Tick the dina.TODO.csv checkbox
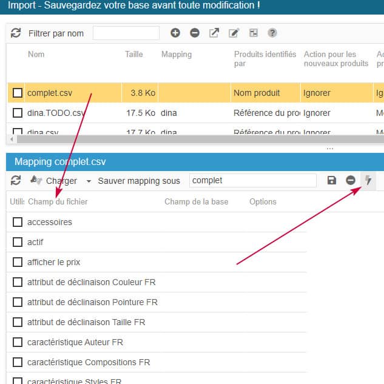This screenshot has height=384, width=384. point(18,113)
